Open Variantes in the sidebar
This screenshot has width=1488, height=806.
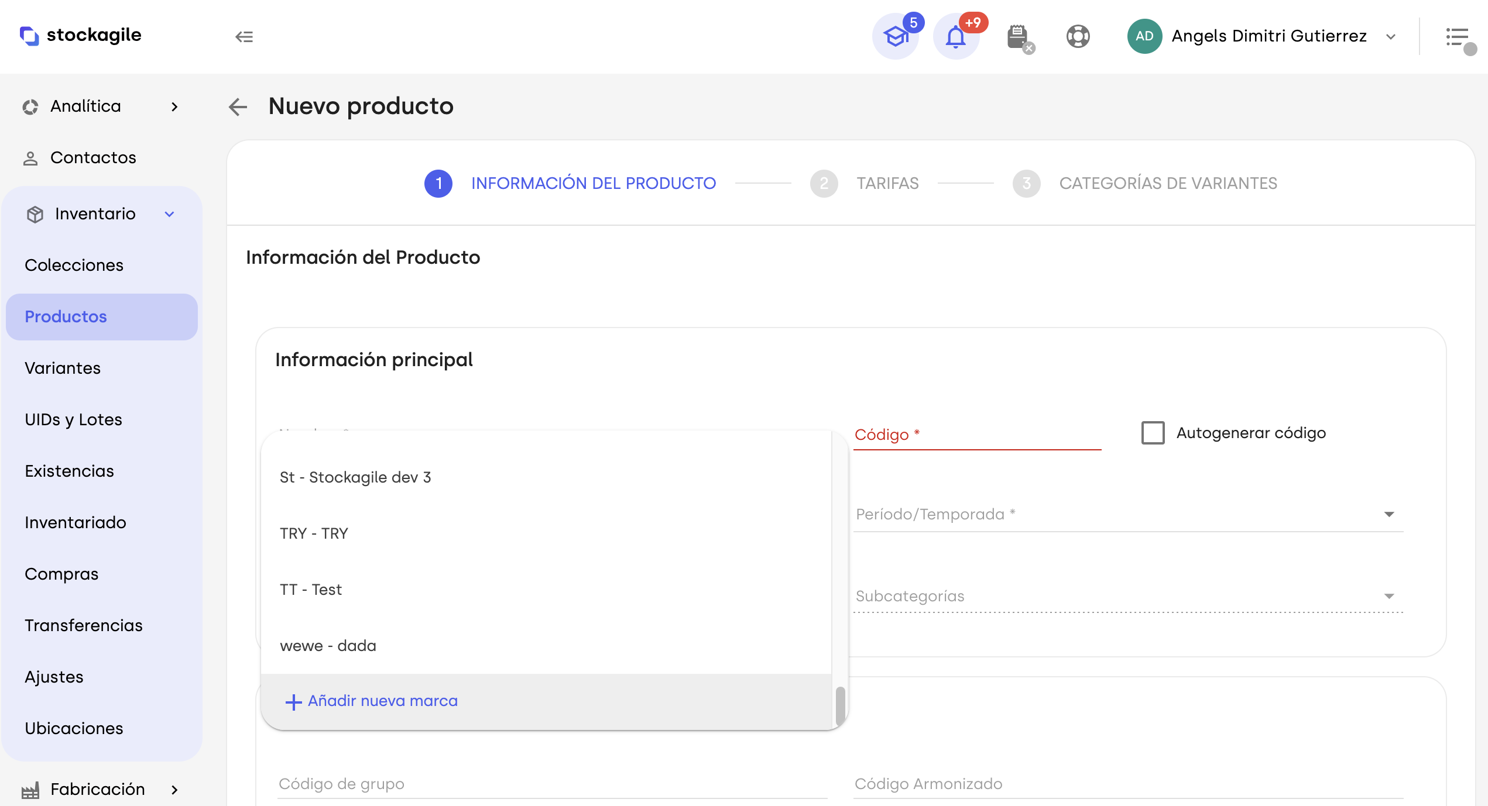102,368
